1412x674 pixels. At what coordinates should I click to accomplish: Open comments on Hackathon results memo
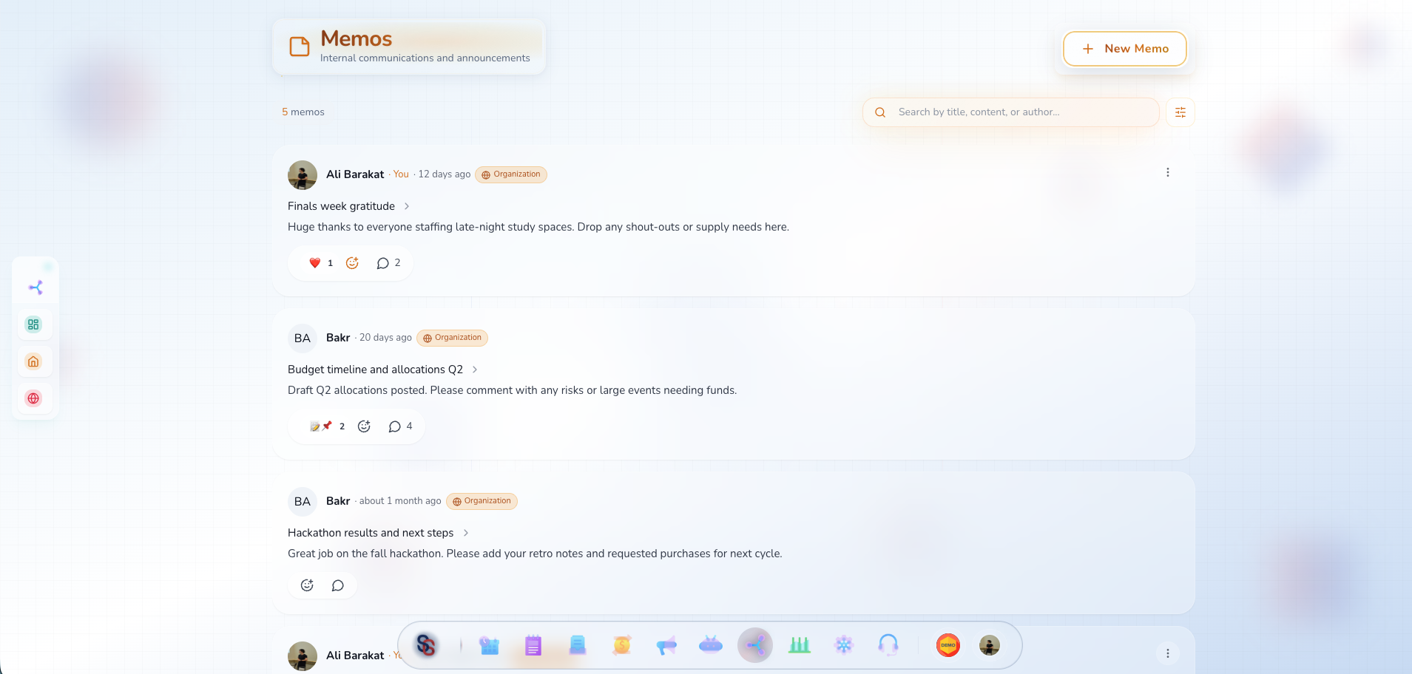338,585
